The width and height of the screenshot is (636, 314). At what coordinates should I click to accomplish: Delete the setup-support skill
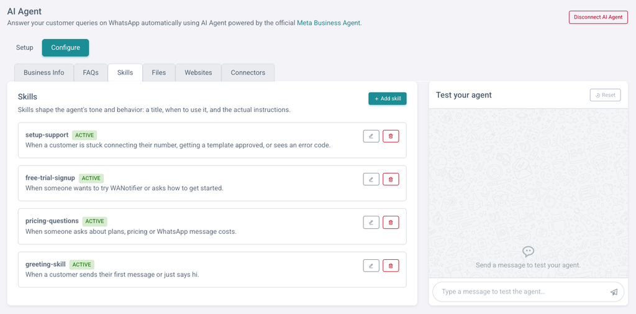[391, 136]
